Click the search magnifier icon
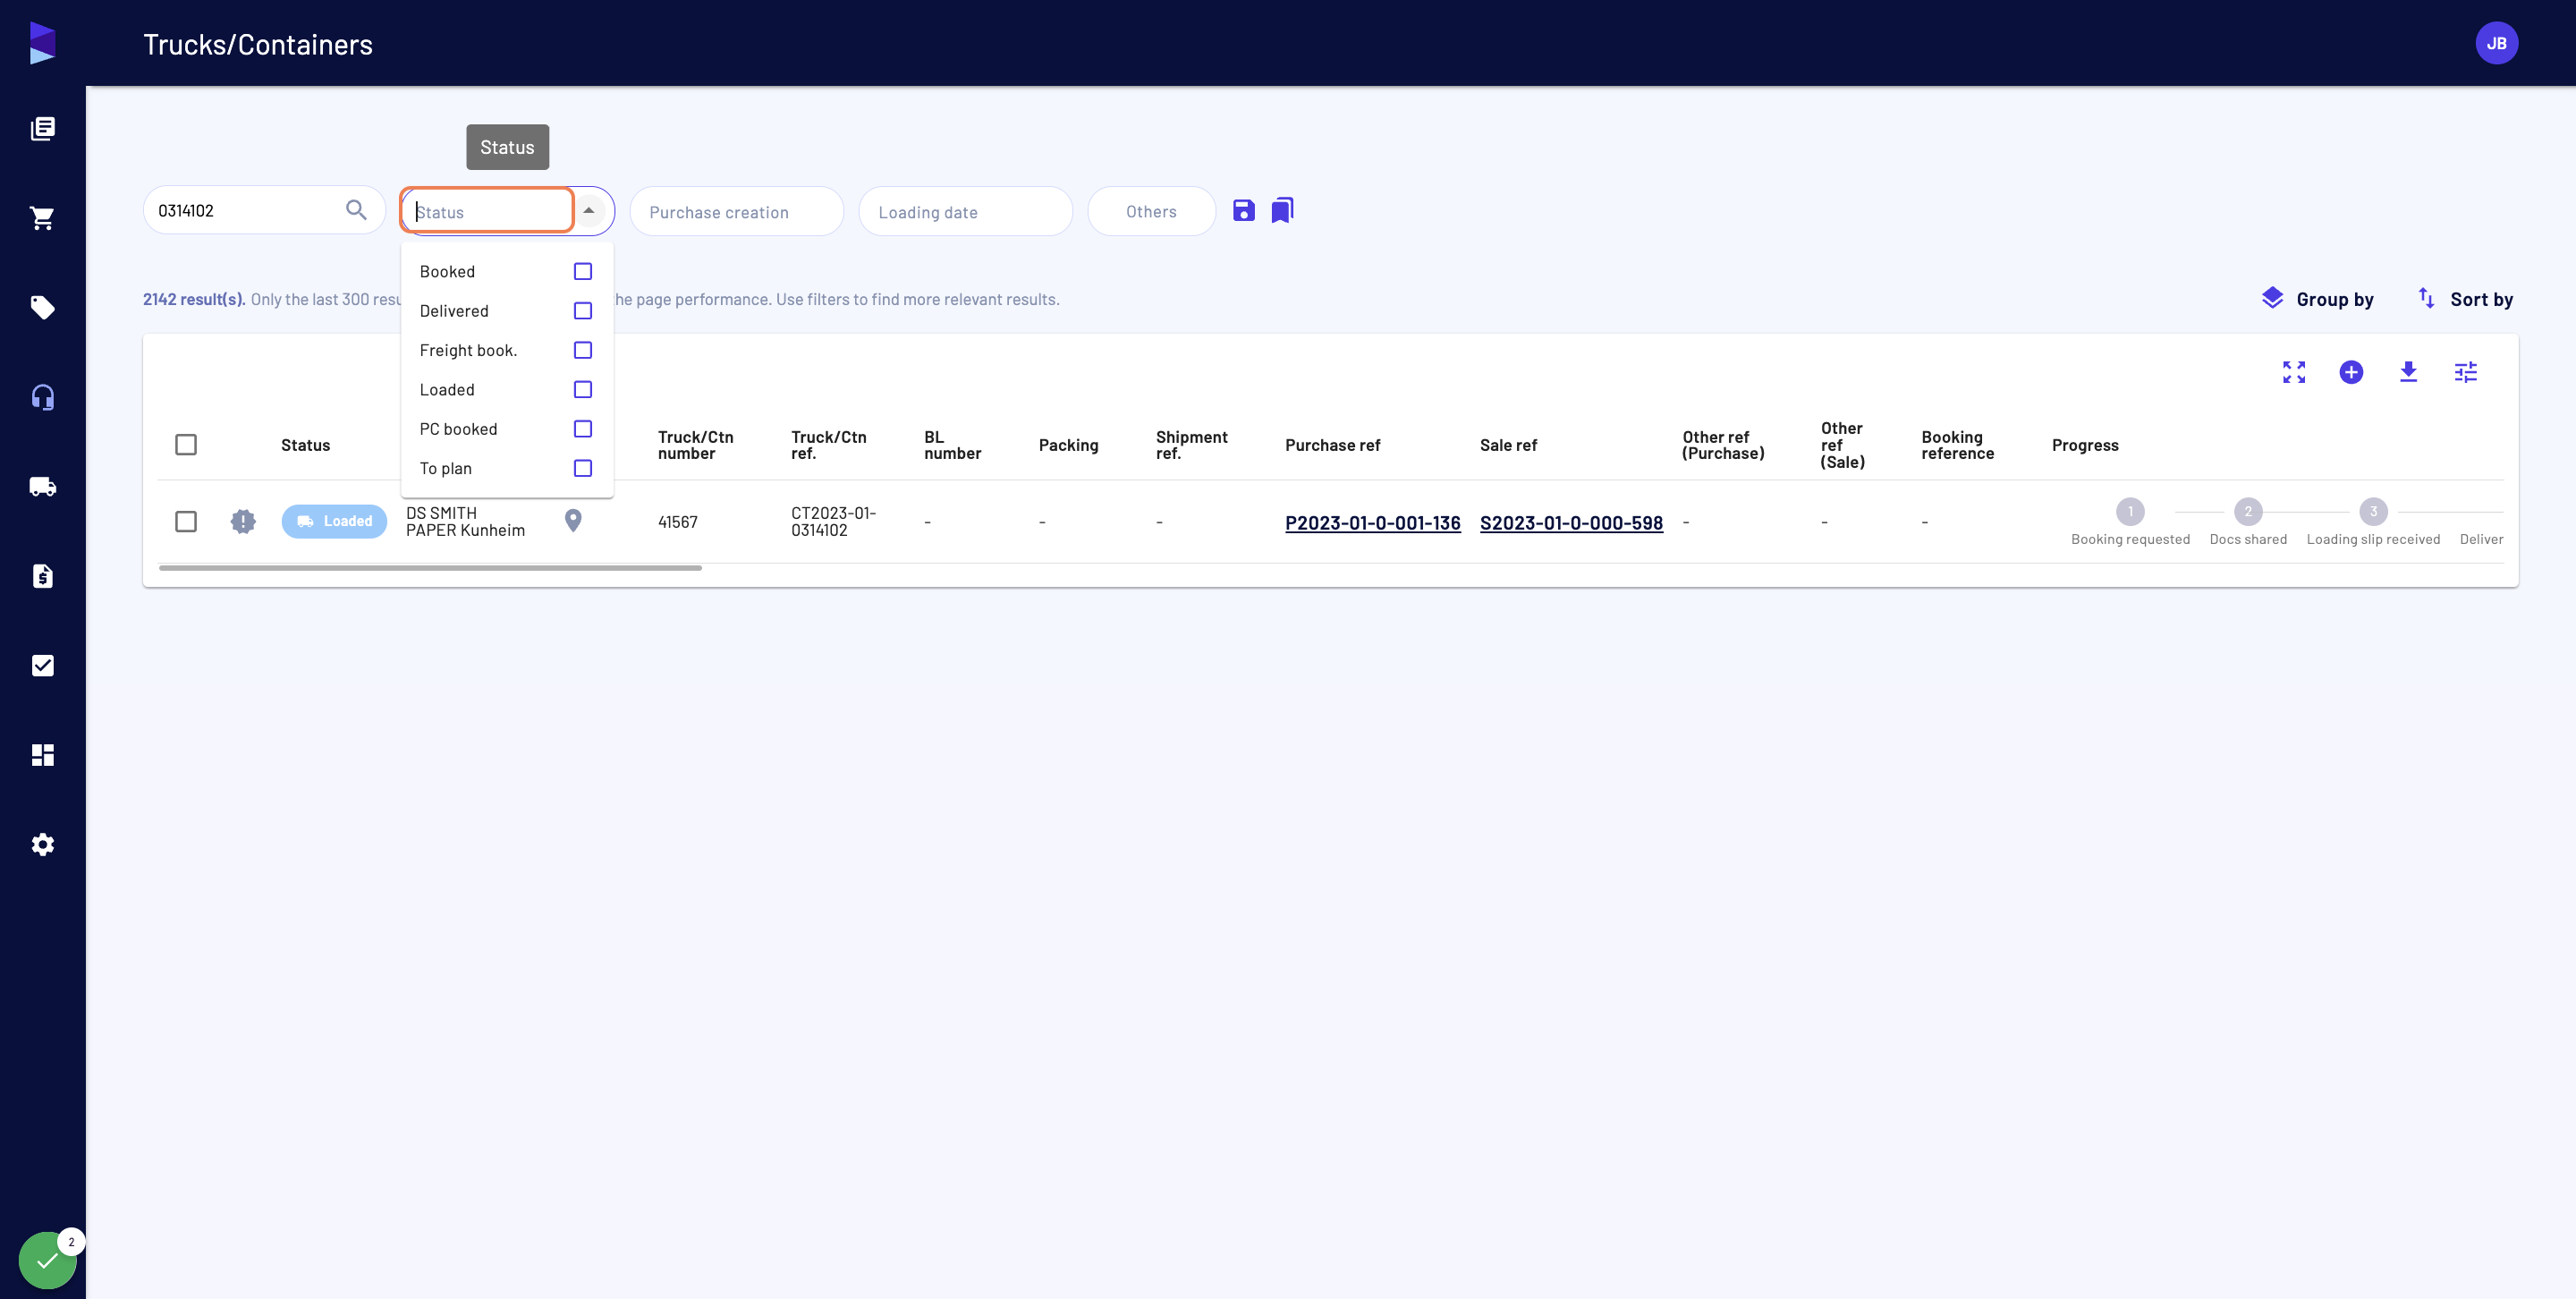 pos(356,210)
